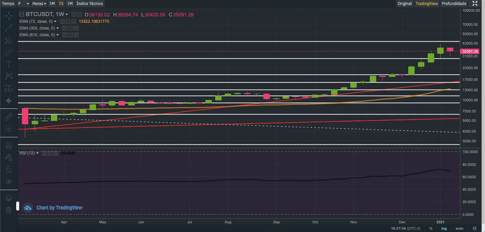Toggle stay in drawing mode
This screenshot has width=485, height=232.
coord(9,157)
